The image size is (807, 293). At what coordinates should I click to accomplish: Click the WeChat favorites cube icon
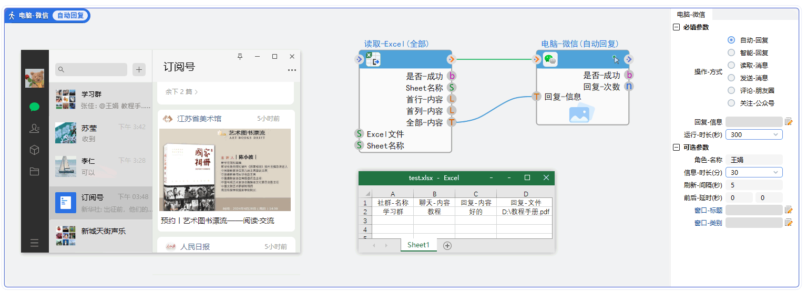35,150
